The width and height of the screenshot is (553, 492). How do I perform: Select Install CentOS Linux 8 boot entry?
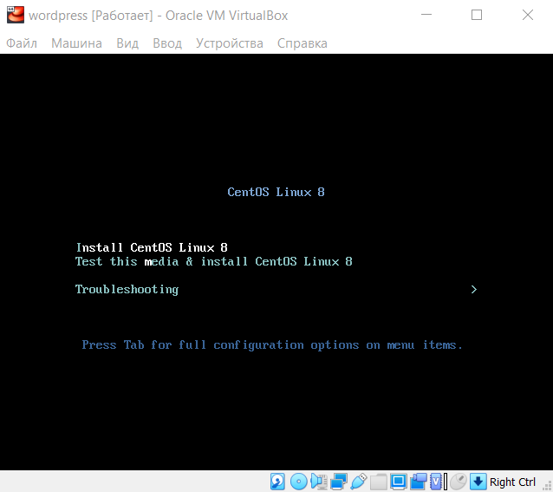click(152, 247)
